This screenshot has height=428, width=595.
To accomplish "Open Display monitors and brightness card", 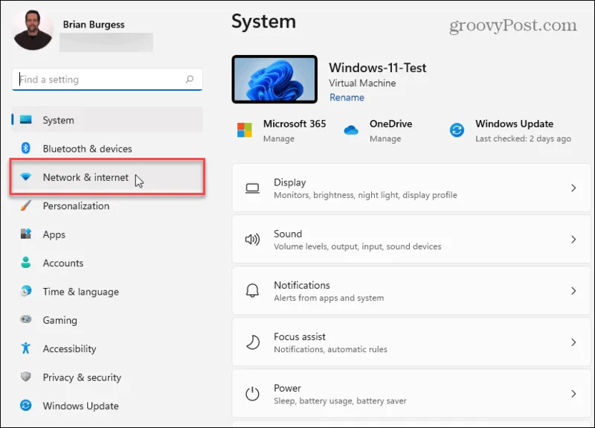I will pos(411,188).
